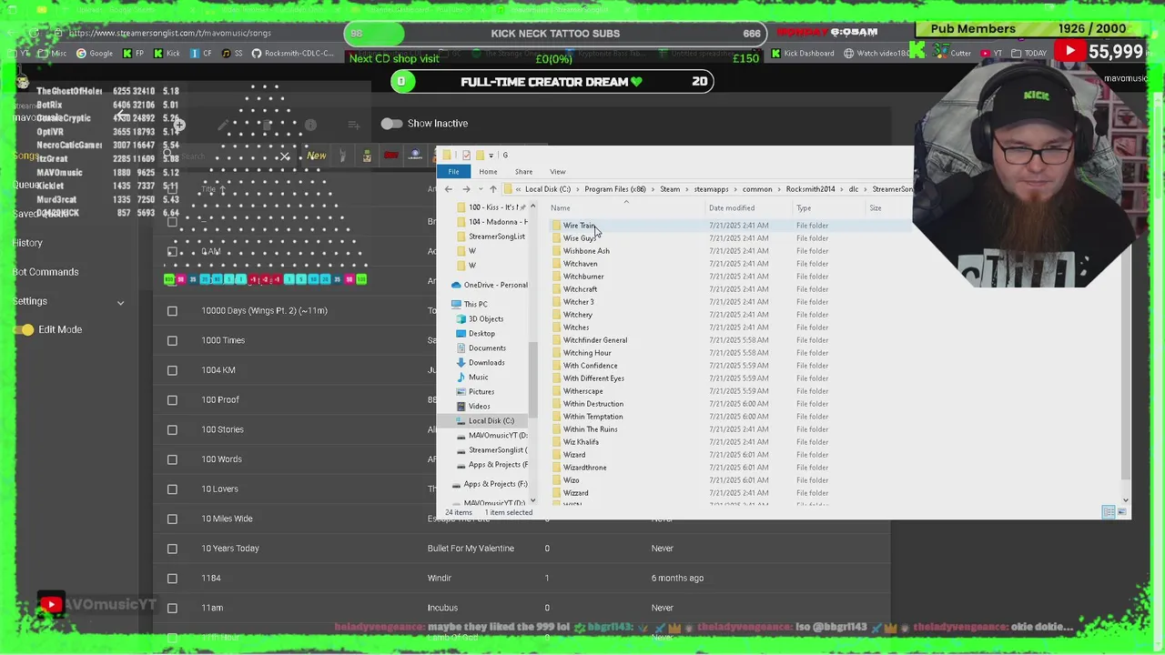Check box for 100 Stories song
1165x655 pixels.
pos(172,429)
